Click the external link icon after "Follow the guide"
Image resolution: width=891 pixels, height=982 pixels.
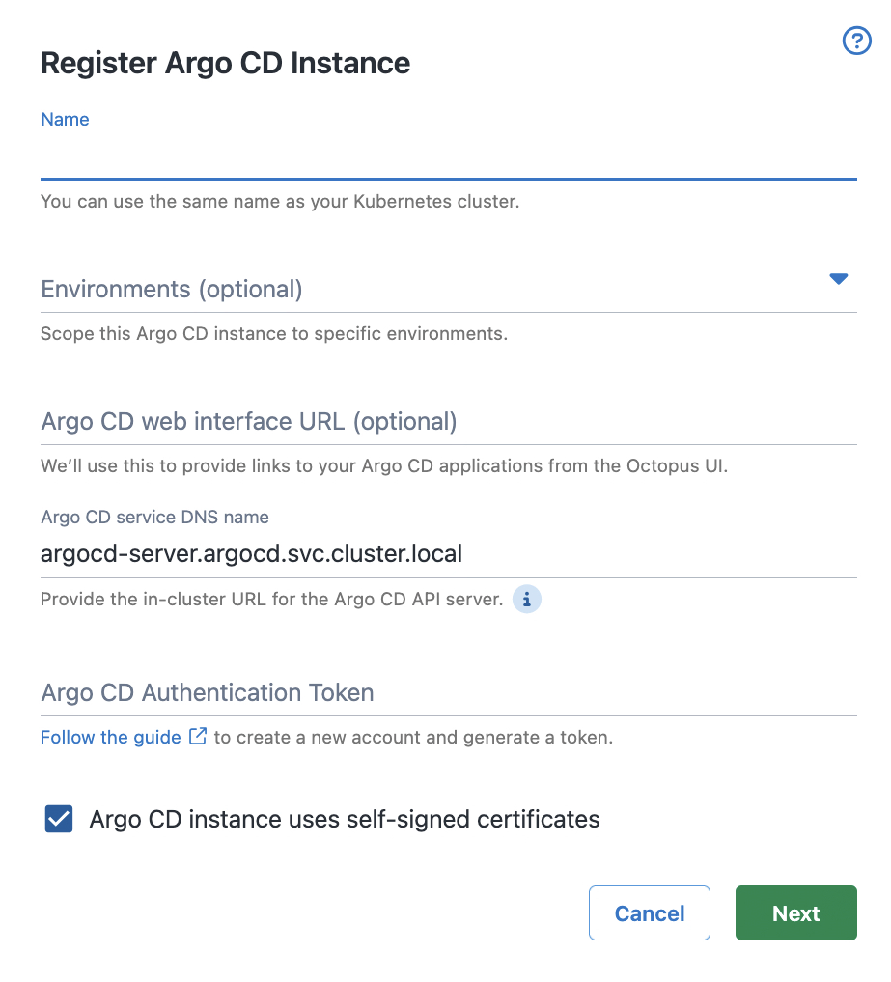click(197, 736)
